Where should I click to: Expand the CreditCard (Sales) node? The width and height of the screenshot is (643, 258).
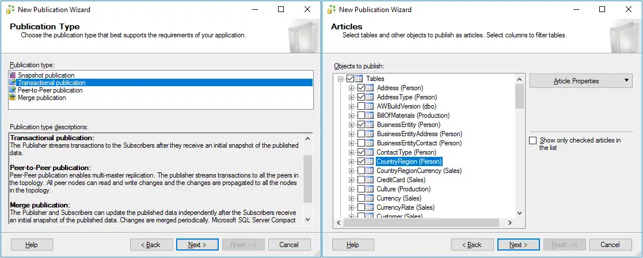[352, 180]
